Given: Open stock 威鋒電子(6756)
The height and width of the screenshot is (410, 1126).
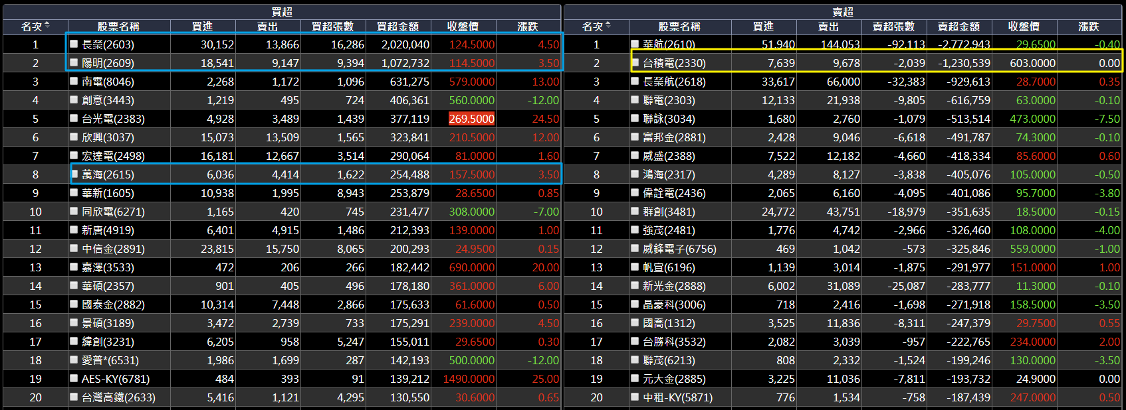Looking at the screenshot, I should tap(679, 249).
